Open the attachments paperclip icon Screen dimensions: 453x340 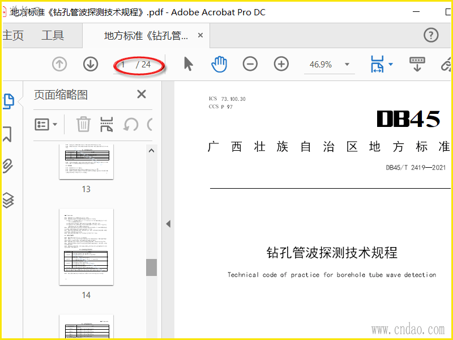[x=8, y=166]
